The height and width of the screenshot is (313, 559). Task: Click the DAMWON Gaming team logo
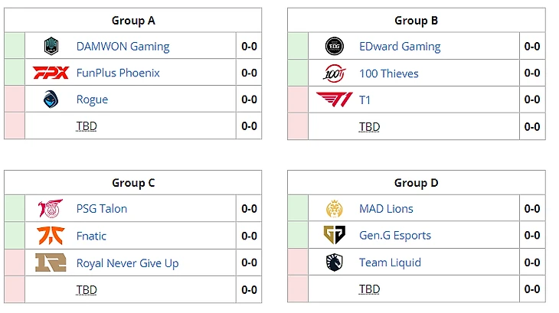tap(51, 47)
